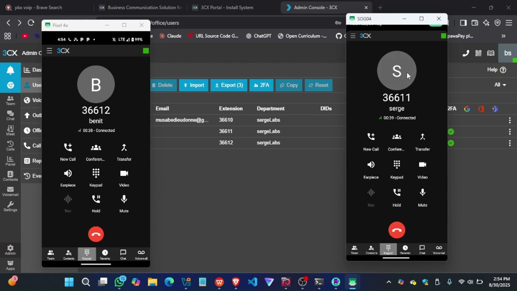Put call on Hold in Pixel 4a window
The height and width of the screenshot is (291, 517).
pyautogui.click(x=96, y=204)
